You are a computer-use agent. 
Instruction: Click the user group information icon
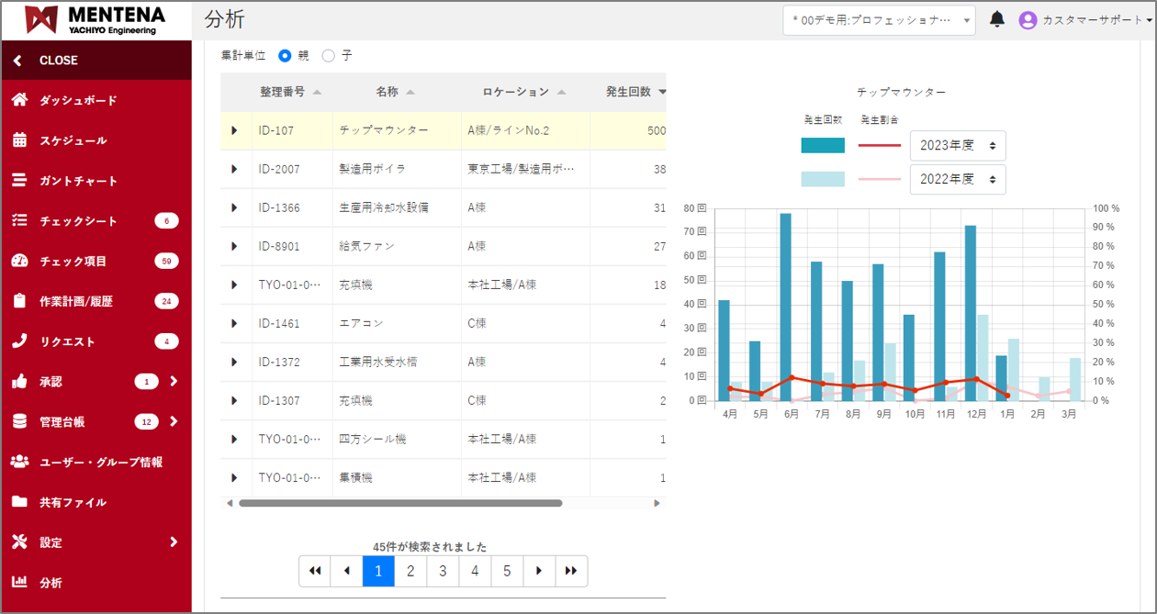coord(19,462)
